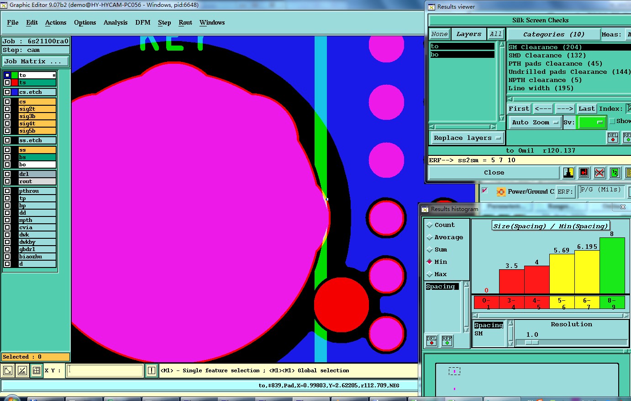
Task: Click the First result button
Action: pos(519,108)
